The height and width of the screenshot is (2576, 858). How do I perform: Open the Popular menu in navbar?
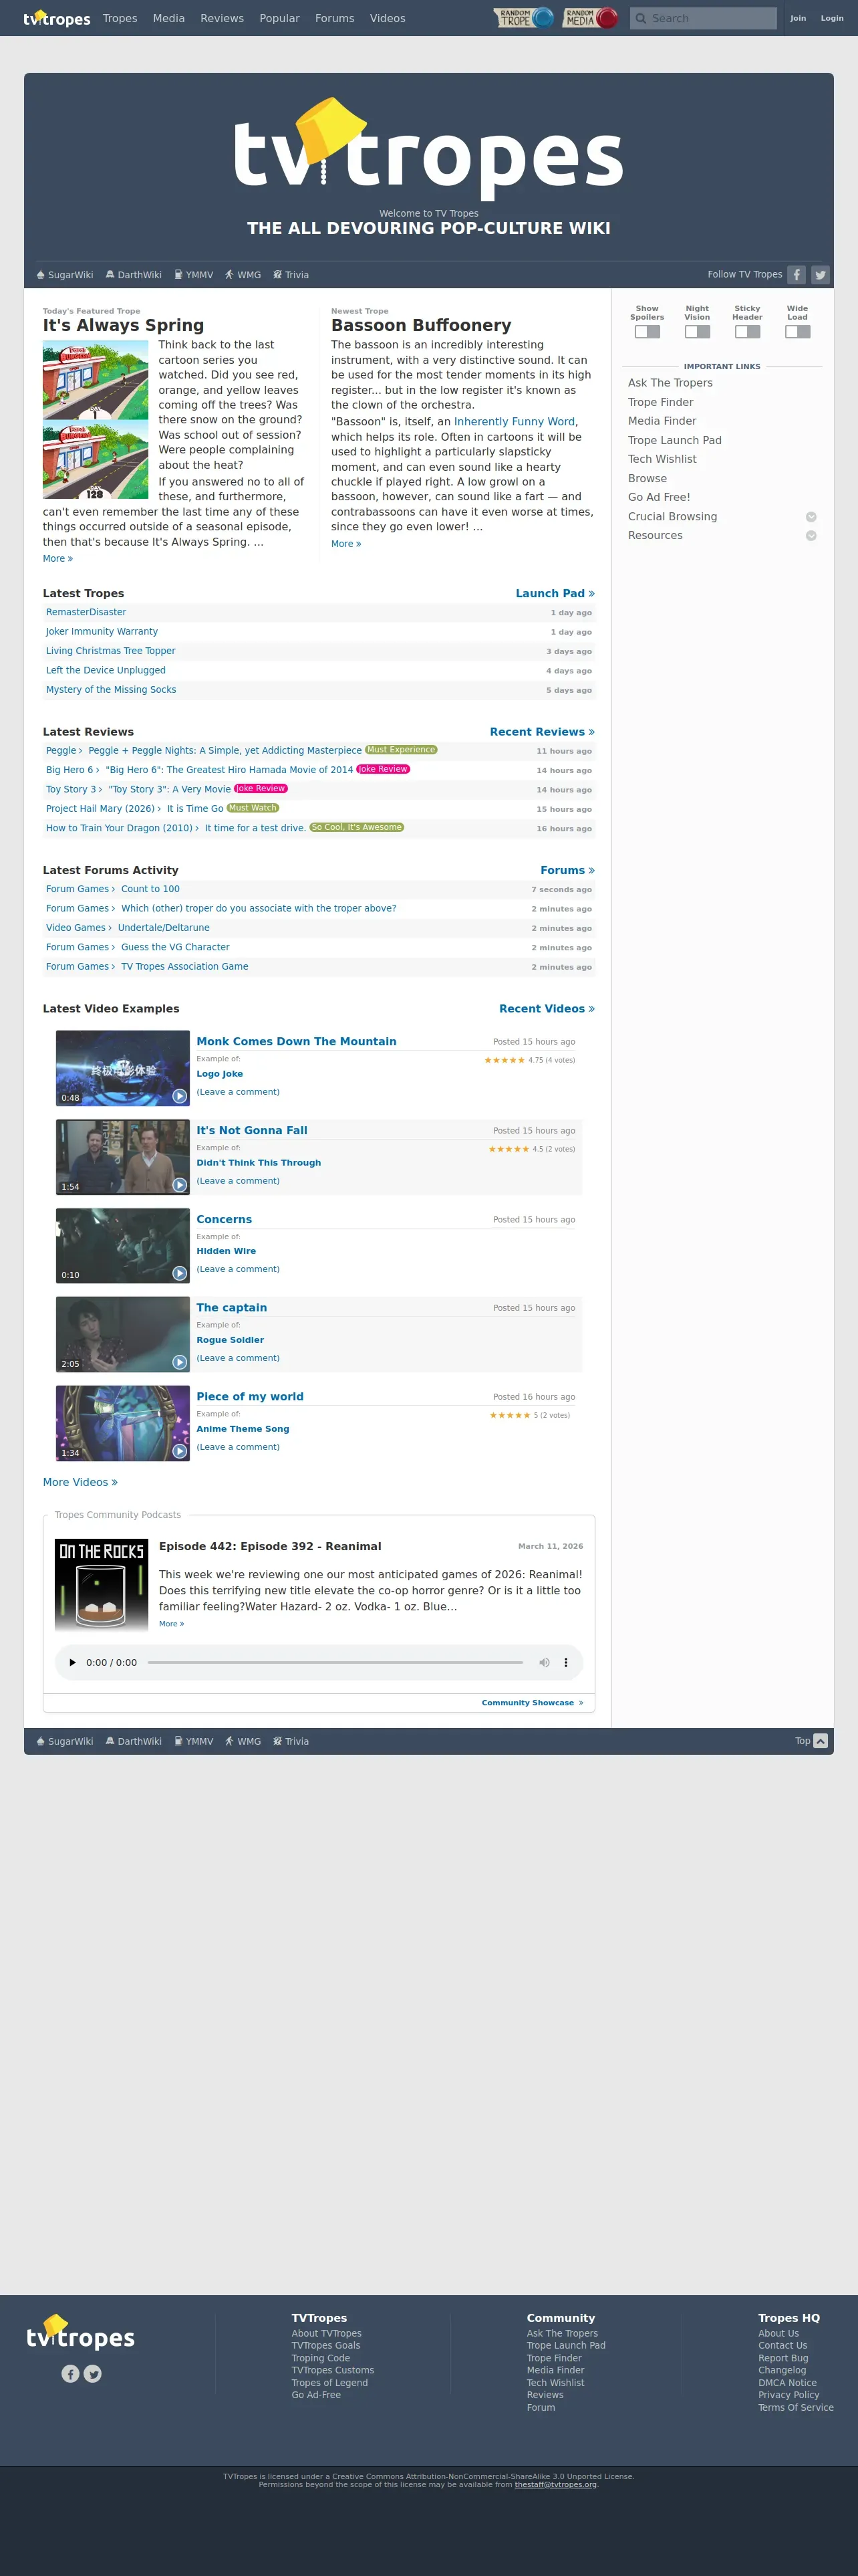[x=280, y=18]
